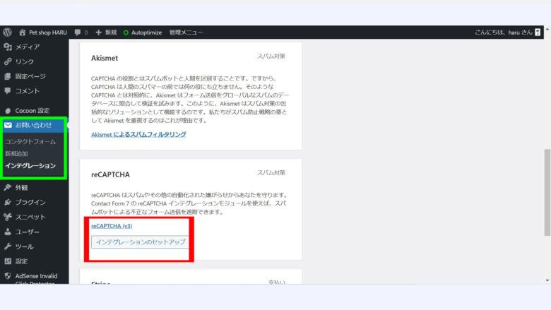Open コンタクトフォーム submenu item
551x310 pixels.
click(30, 141)
